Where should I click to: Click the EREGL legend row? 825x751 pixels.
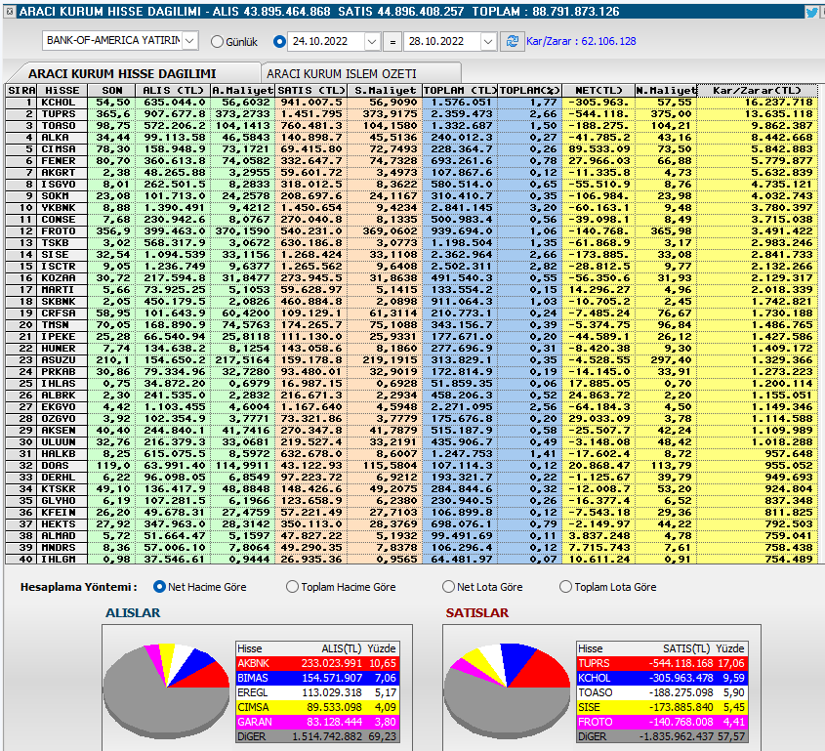pyautogui.click(x=317, y=692)
